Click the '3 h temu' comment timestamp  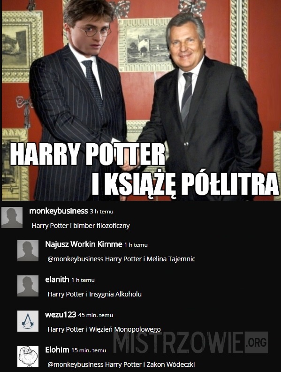coord(102,212)
